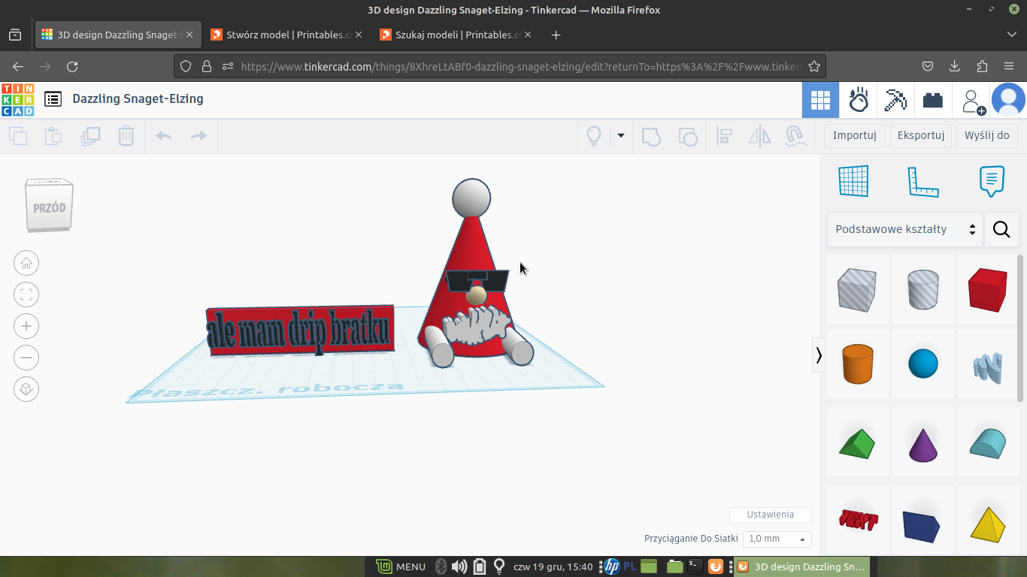Click the Ungroup shapes icon
1027x577 pixels.
687,136
